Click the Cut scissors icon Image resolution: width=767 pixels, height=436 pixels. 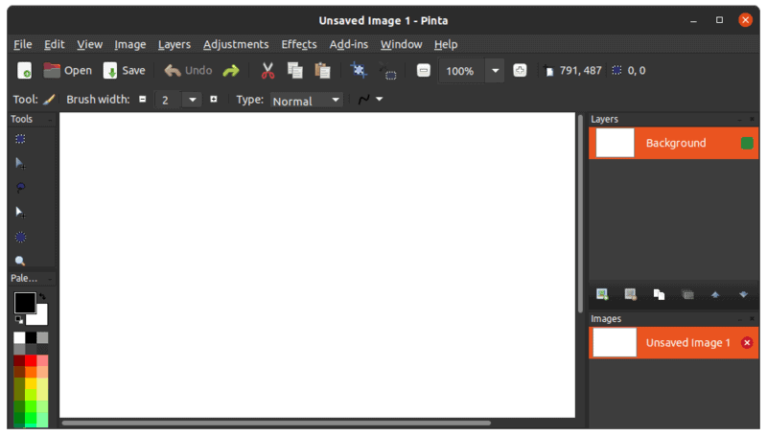[x=267, y=70]
